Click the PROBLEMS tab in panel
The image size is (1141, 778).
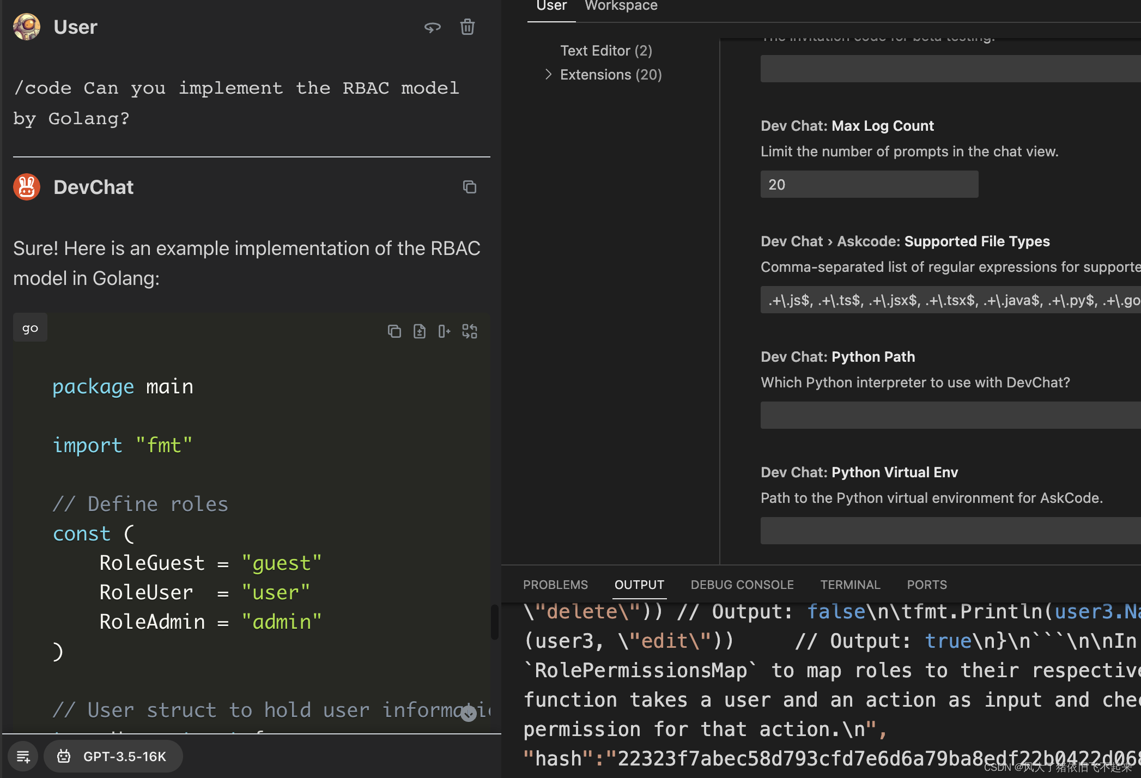point(556,583)
